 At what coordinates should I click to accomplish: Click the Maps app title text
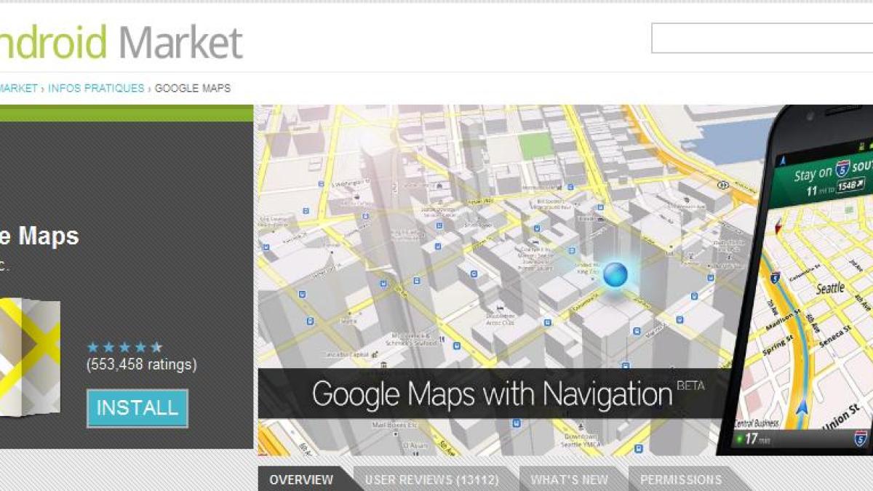coord(39,236)
